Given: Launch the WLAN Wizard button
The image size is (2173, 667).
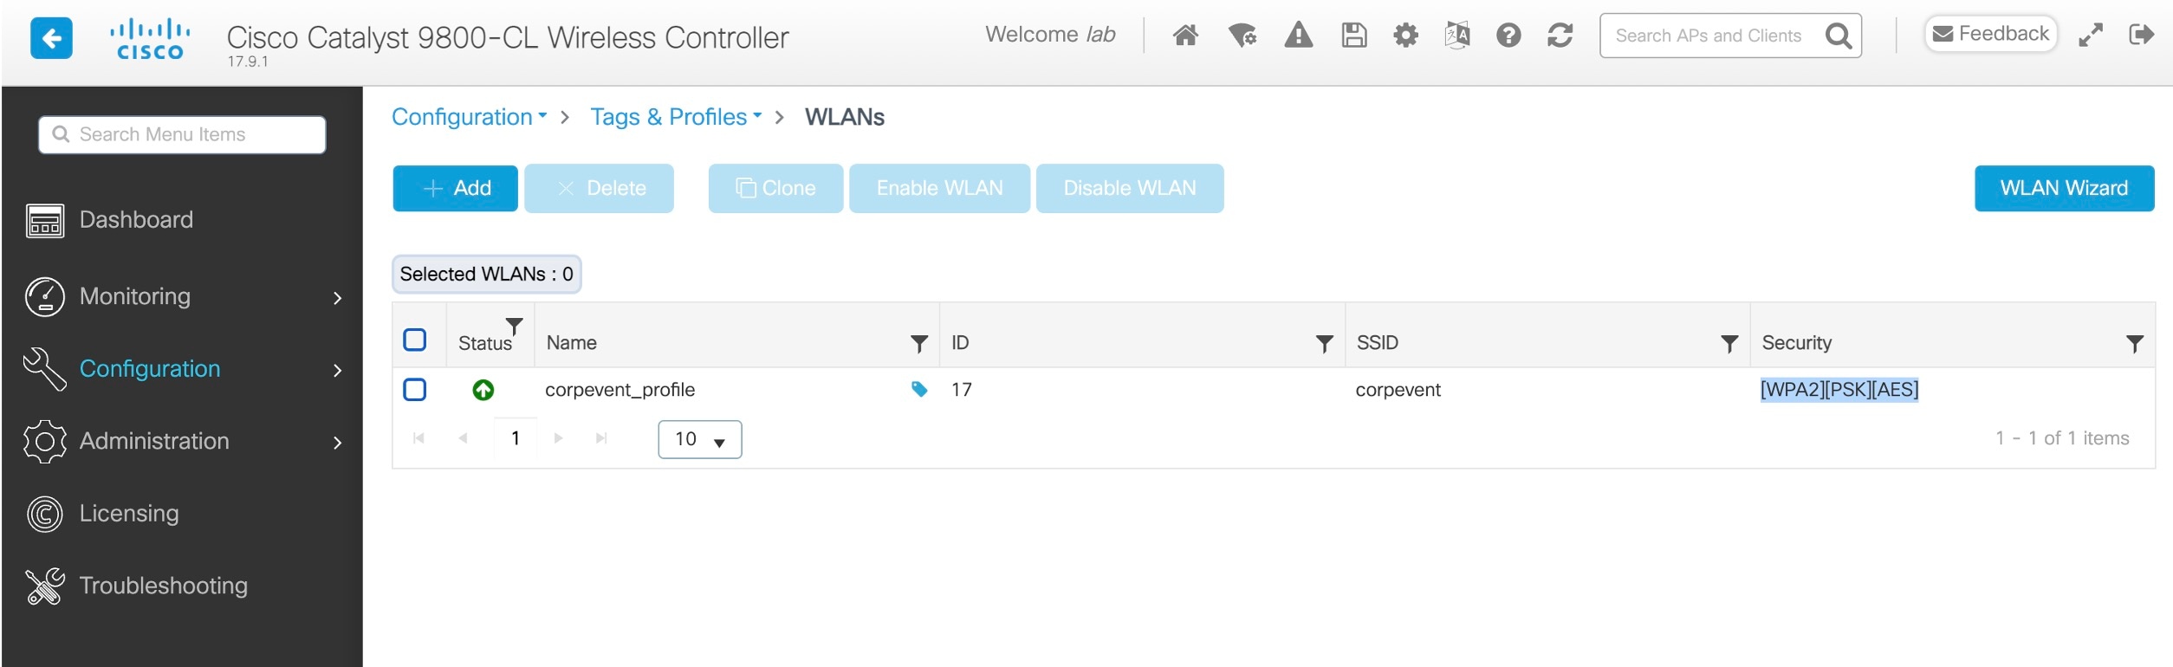Looking at the screenshot, I should [x=2063, y=189].
